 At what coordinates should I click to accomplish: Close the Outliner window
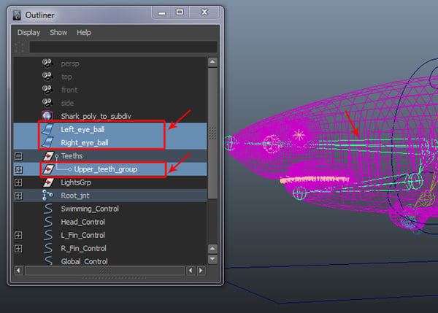[x=204, y=12]
